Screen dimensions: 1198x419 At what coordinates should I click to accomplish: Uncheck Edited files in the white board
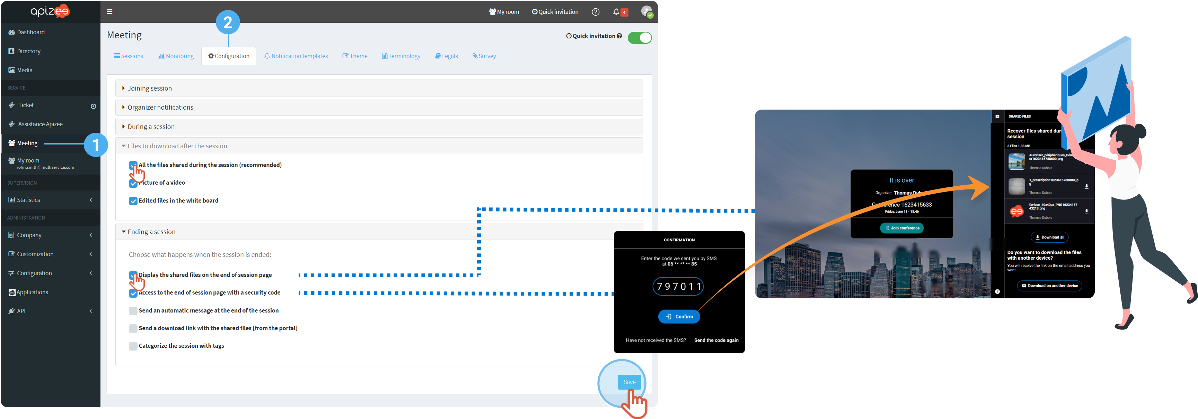coord(133,201)
